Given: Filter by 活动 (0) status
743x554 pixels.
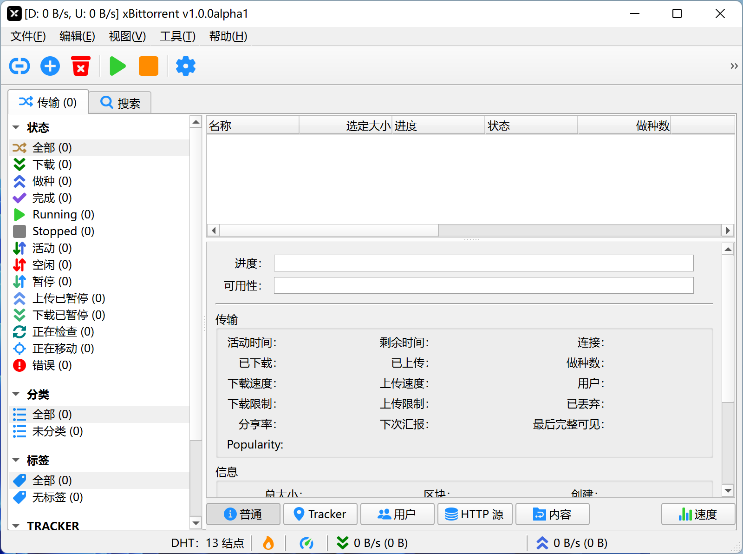Looking at the screenshot, I should (99, 248).
